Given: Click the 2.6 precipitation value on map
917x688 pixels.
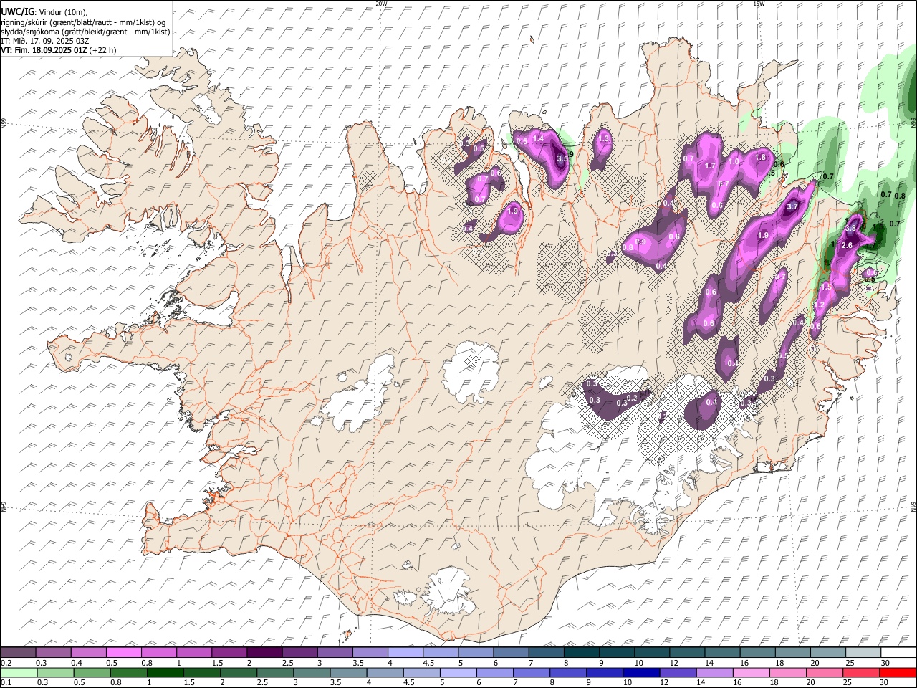Looking at the screenshot, I should tap(846, 245).
